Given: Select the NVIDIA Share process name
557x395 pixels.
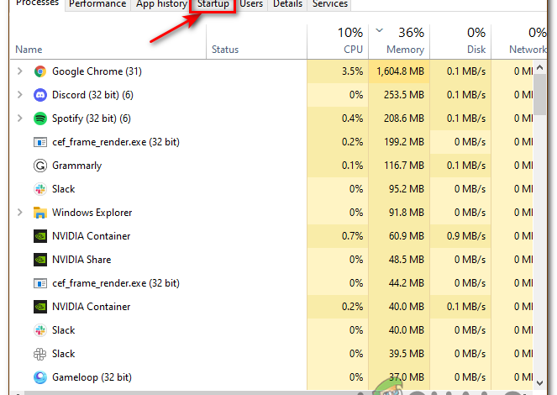Looking at the screenshot, I should coord(81,260).
